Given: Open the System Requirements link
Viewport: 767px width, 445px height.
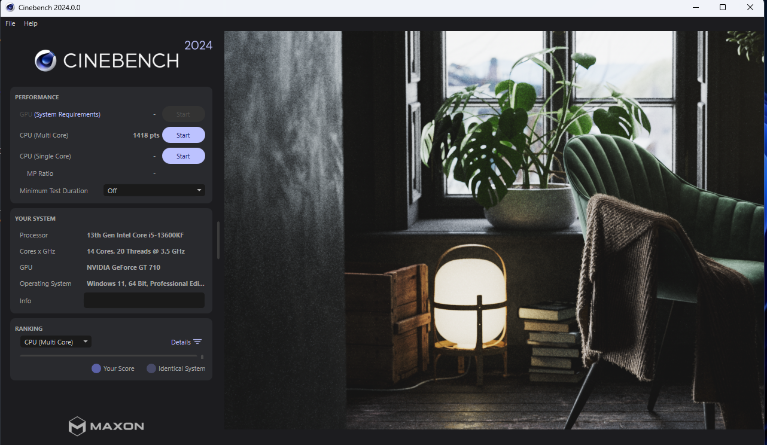Looking at the screenshot, I should tap(67, 114).
